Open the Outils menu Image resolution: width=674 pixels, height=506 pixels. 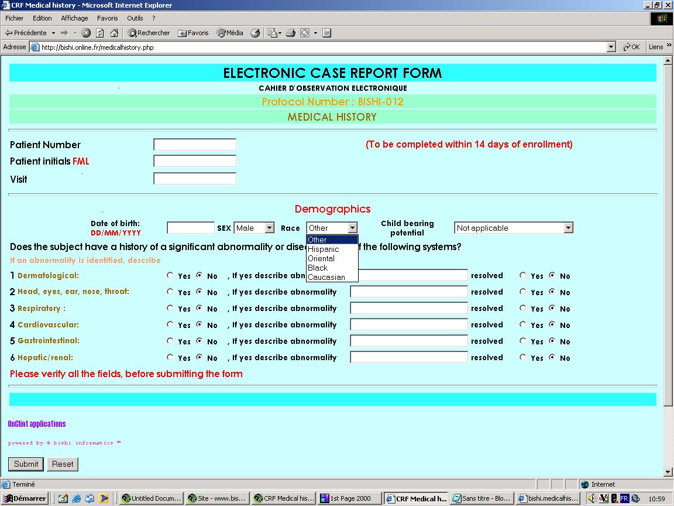[x=135, y=18]
